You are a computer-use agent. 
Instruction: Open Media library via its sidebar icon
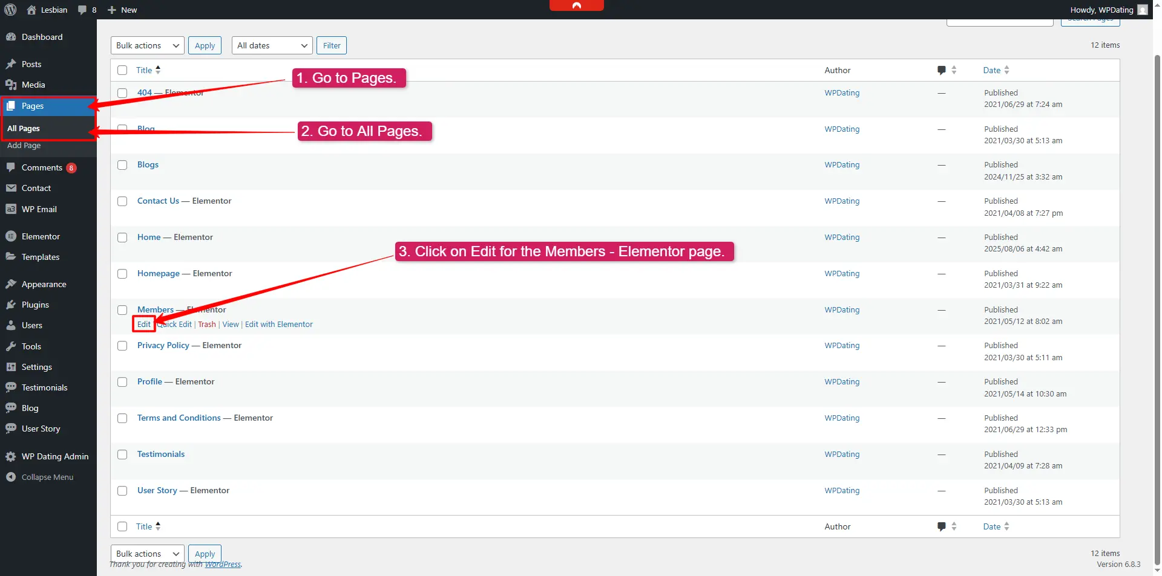[11, 85]
